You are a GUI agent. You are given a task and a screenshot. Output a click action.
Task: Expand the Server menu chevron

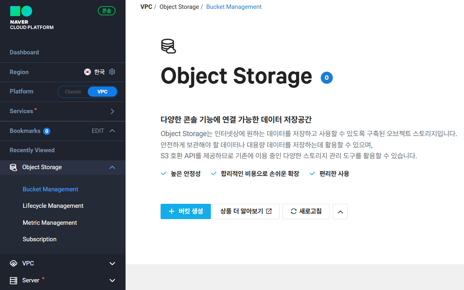[112, 280]
